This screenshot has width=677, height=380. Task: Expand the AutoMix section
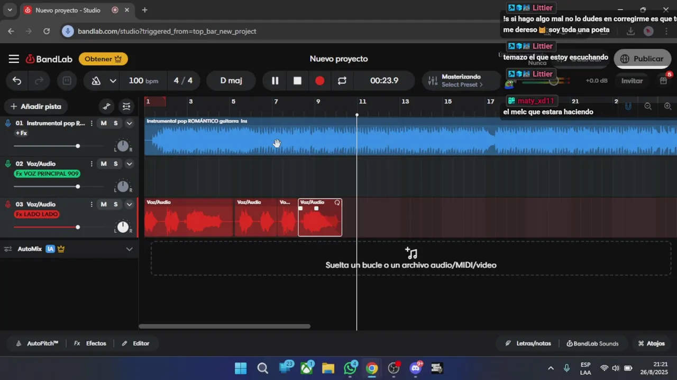point(129,249)
